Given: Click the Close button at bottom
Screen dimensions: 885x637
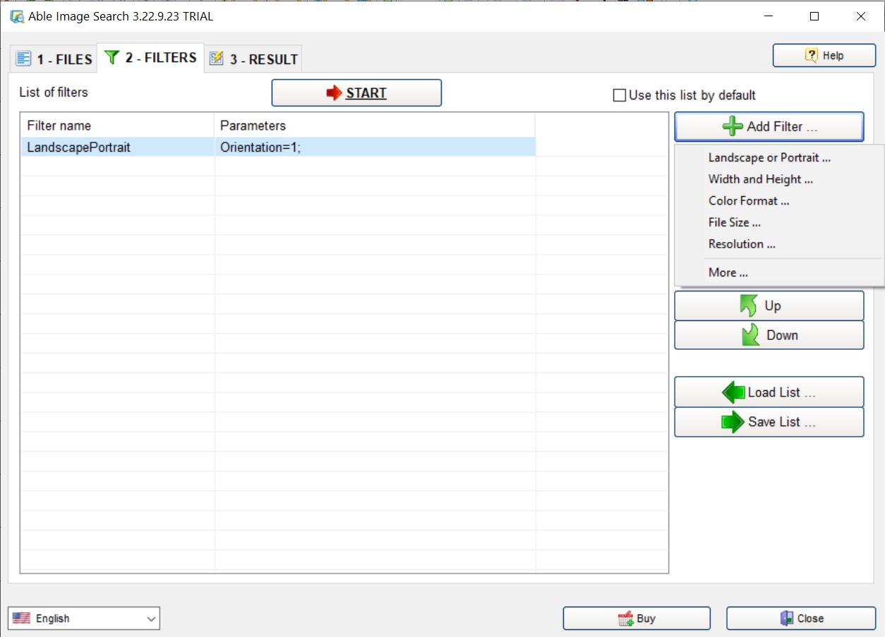Looking at the screenshot, I should click(801, 619).
